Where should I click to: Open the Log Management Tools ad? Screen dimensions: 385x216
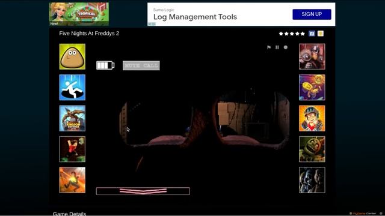(x=195, y=17)
